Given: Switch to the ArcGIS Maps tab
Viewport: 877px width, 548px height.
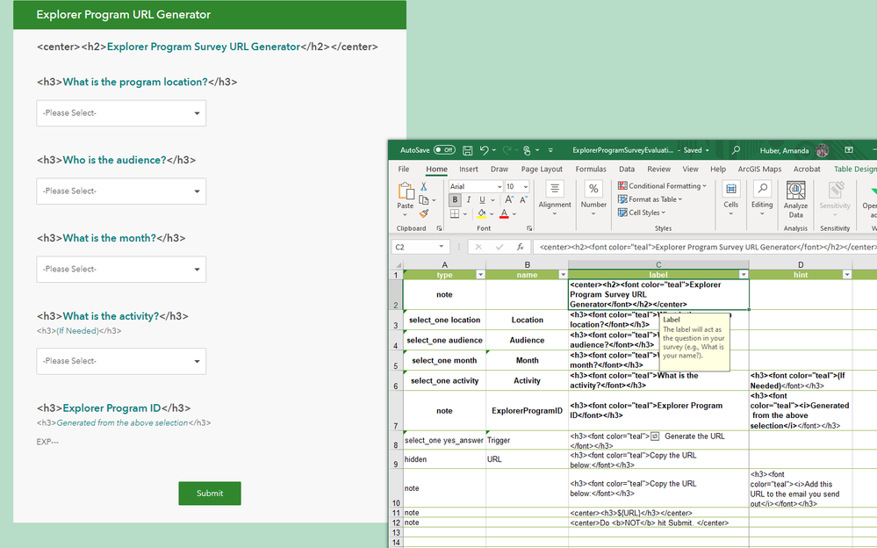Looking at the screenshot, I should (759, 169).
